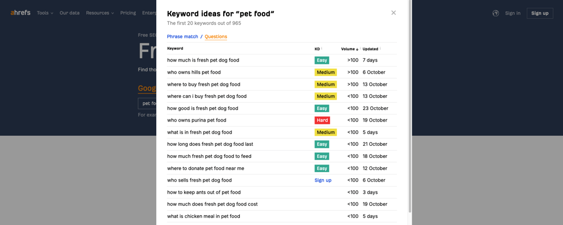Sort by Updated column header
The width and height of the screenshot is (563, 225).
click(x=371, y=49)
